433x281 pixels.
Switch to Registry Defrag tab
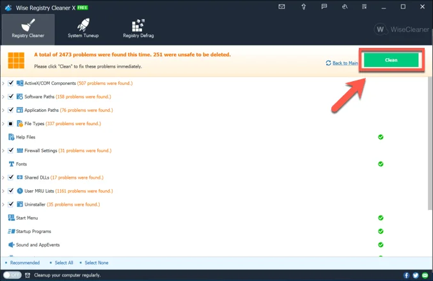point(138,29)
